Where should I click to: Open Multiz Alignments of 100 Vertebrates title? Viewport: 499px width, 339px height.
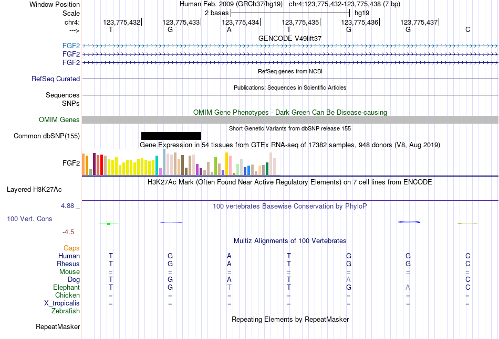[x=290, y=241]
